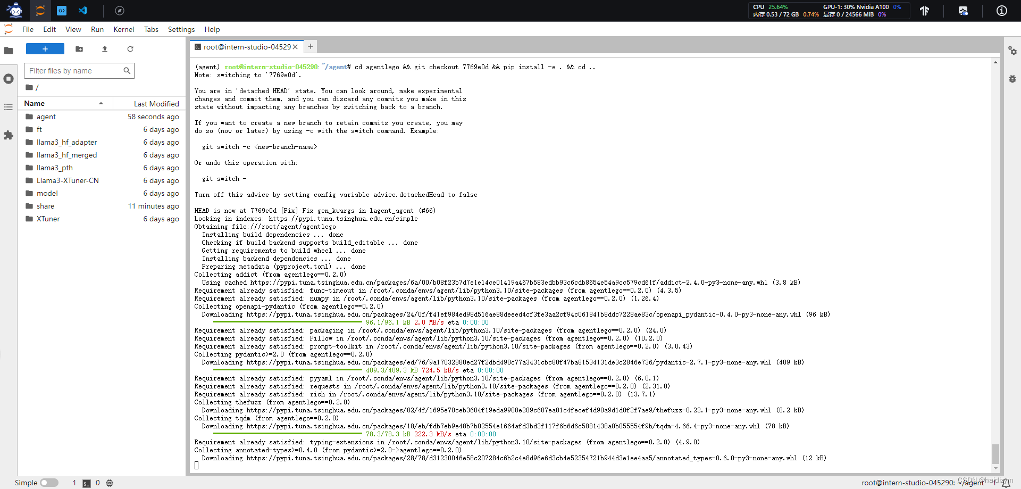1021x489 pixels.
Task: Click '58 seconds ago' modified time
Action: [153, 117]
